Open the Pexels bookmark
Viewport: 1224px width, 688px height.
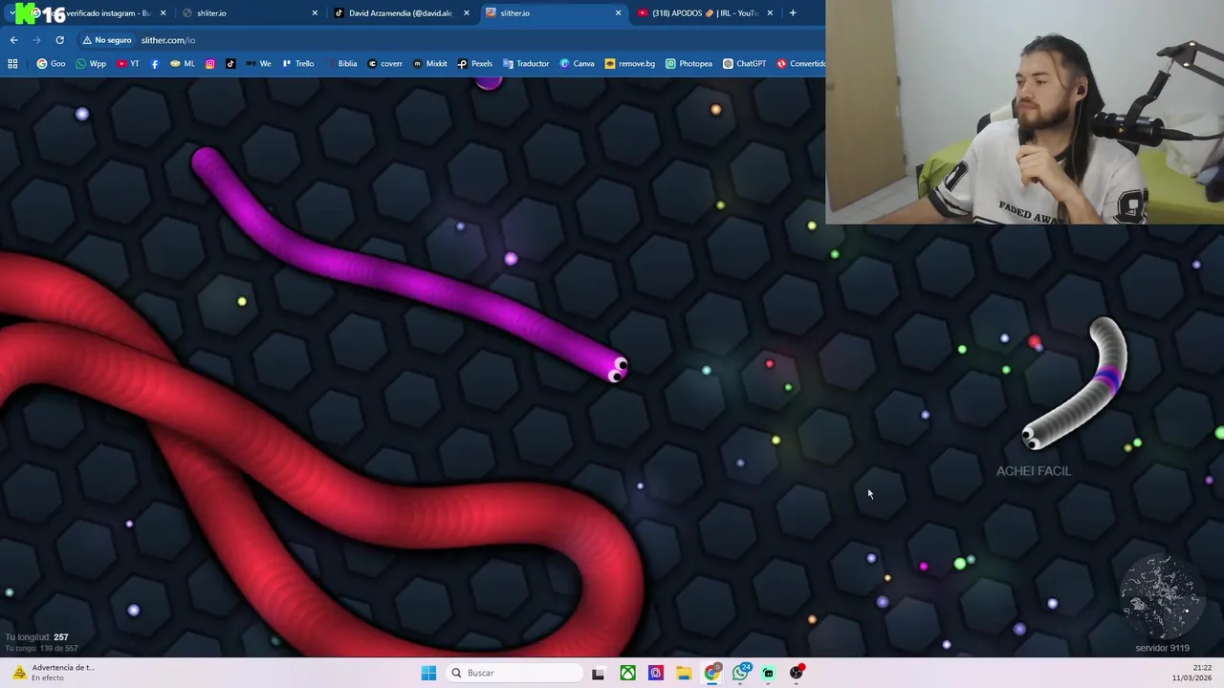tap(474, 64)
